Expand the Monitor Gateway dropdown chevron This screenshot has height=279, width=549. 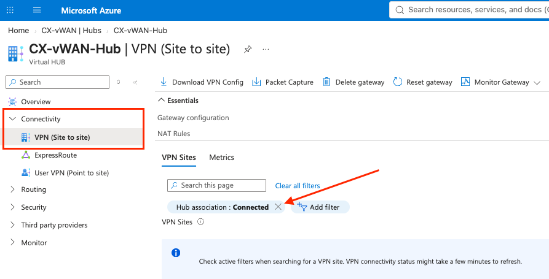[x=537, y=83]
